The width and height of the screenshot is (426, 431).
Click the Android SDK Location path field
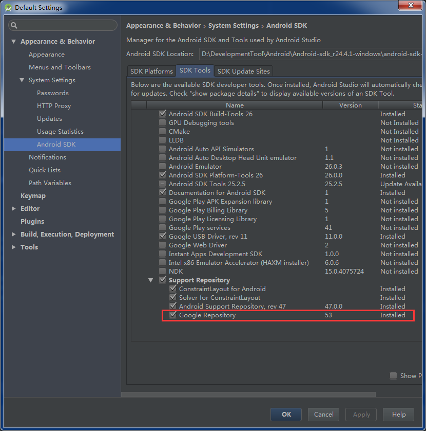click(310, 54)
